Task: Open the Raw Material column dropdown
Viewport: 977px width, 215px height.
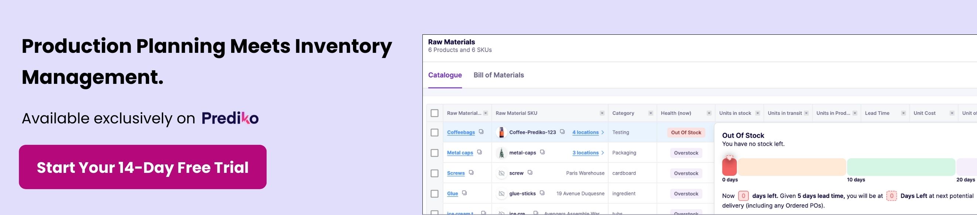Action: pyautogui.click(x=486, y=113)
